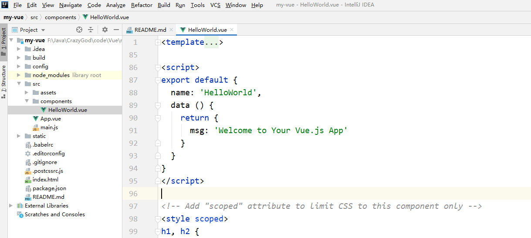The height and width of the screenshot is (238, 531).
Task: Hide the Project tool window
Action: (x=116, y=30)
